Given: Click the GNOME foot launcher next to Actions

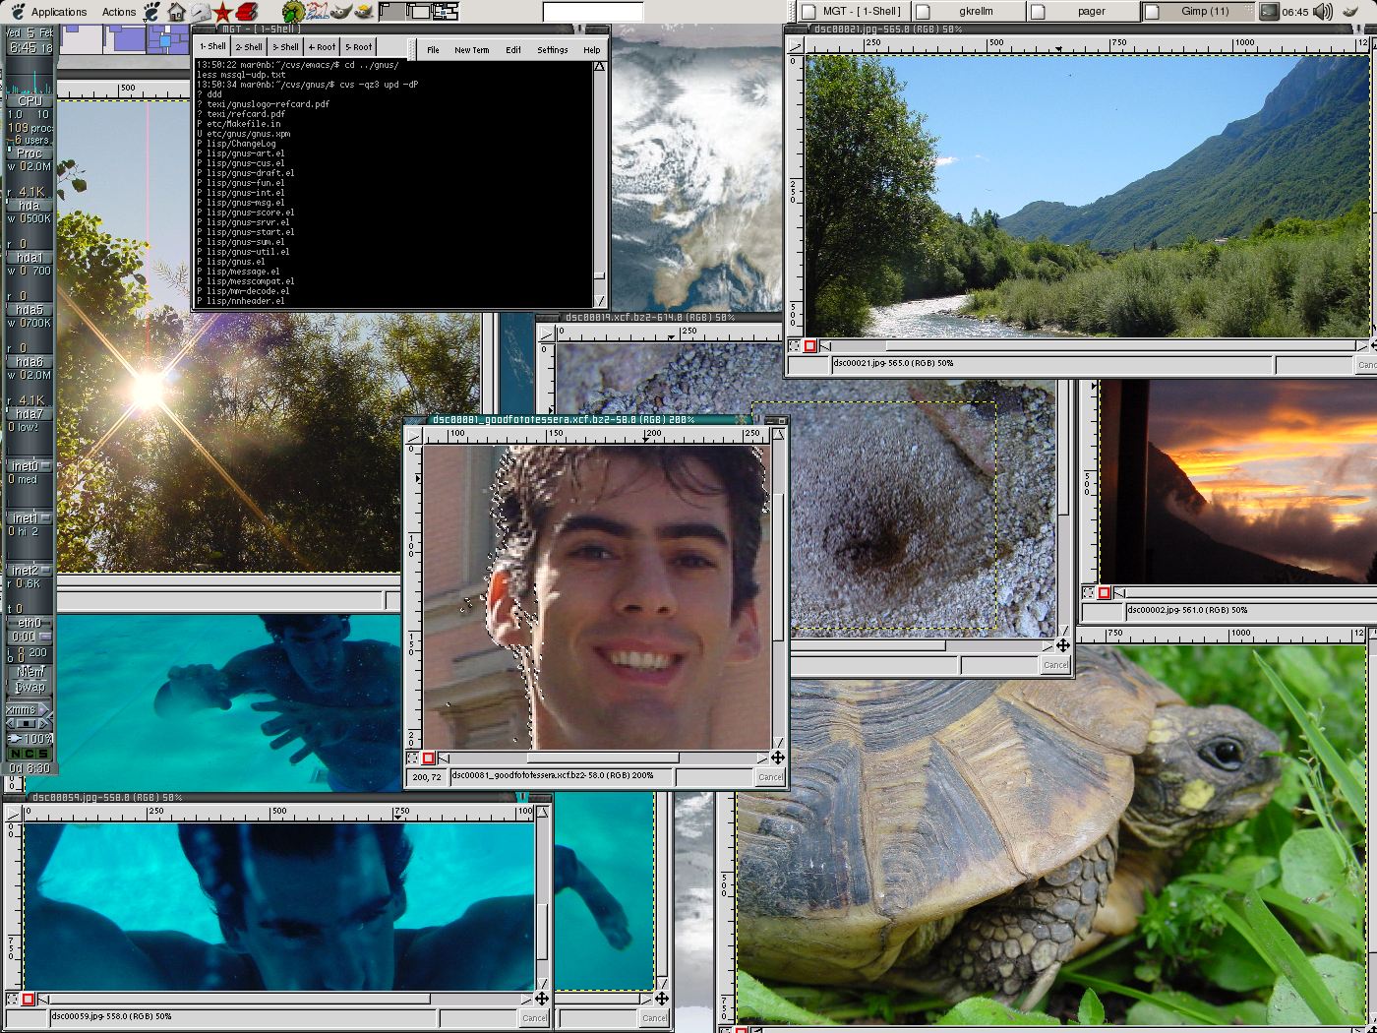Looking at the screenshot, I should click(151, 12).
